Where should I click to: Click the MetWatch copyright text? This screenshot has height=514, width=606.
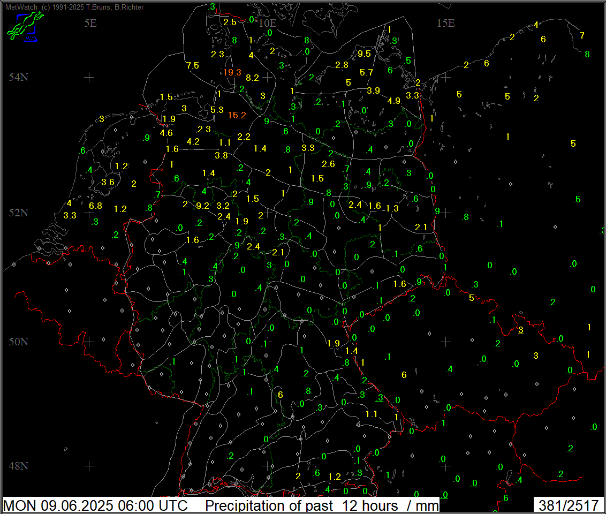[74, 7]
